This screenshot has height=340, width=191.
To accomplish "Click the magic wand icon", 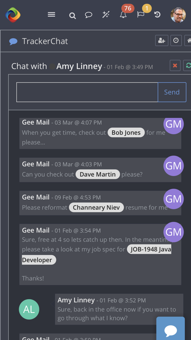I will tap(106, 14).
